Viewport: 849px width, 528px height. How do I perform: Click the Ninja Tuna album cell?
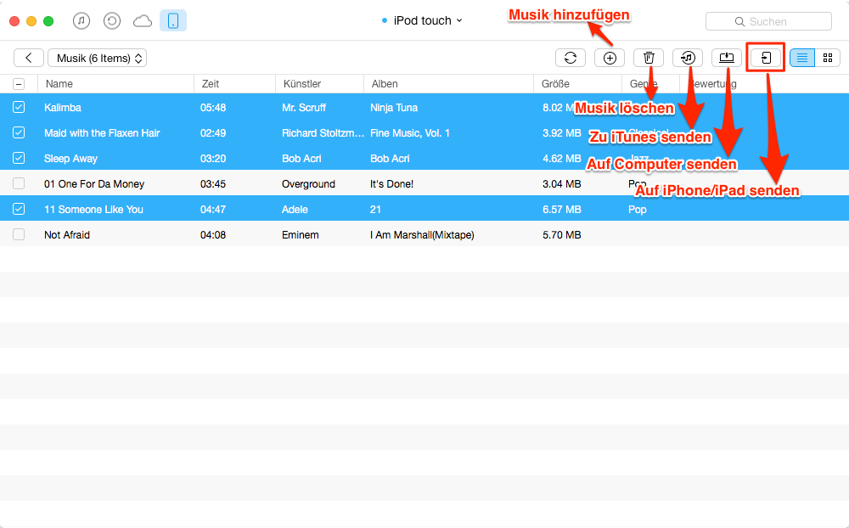point(394,108)
